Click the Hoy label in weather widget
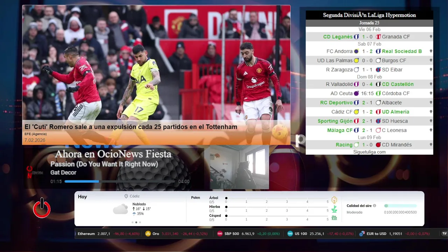 point(82,197)
